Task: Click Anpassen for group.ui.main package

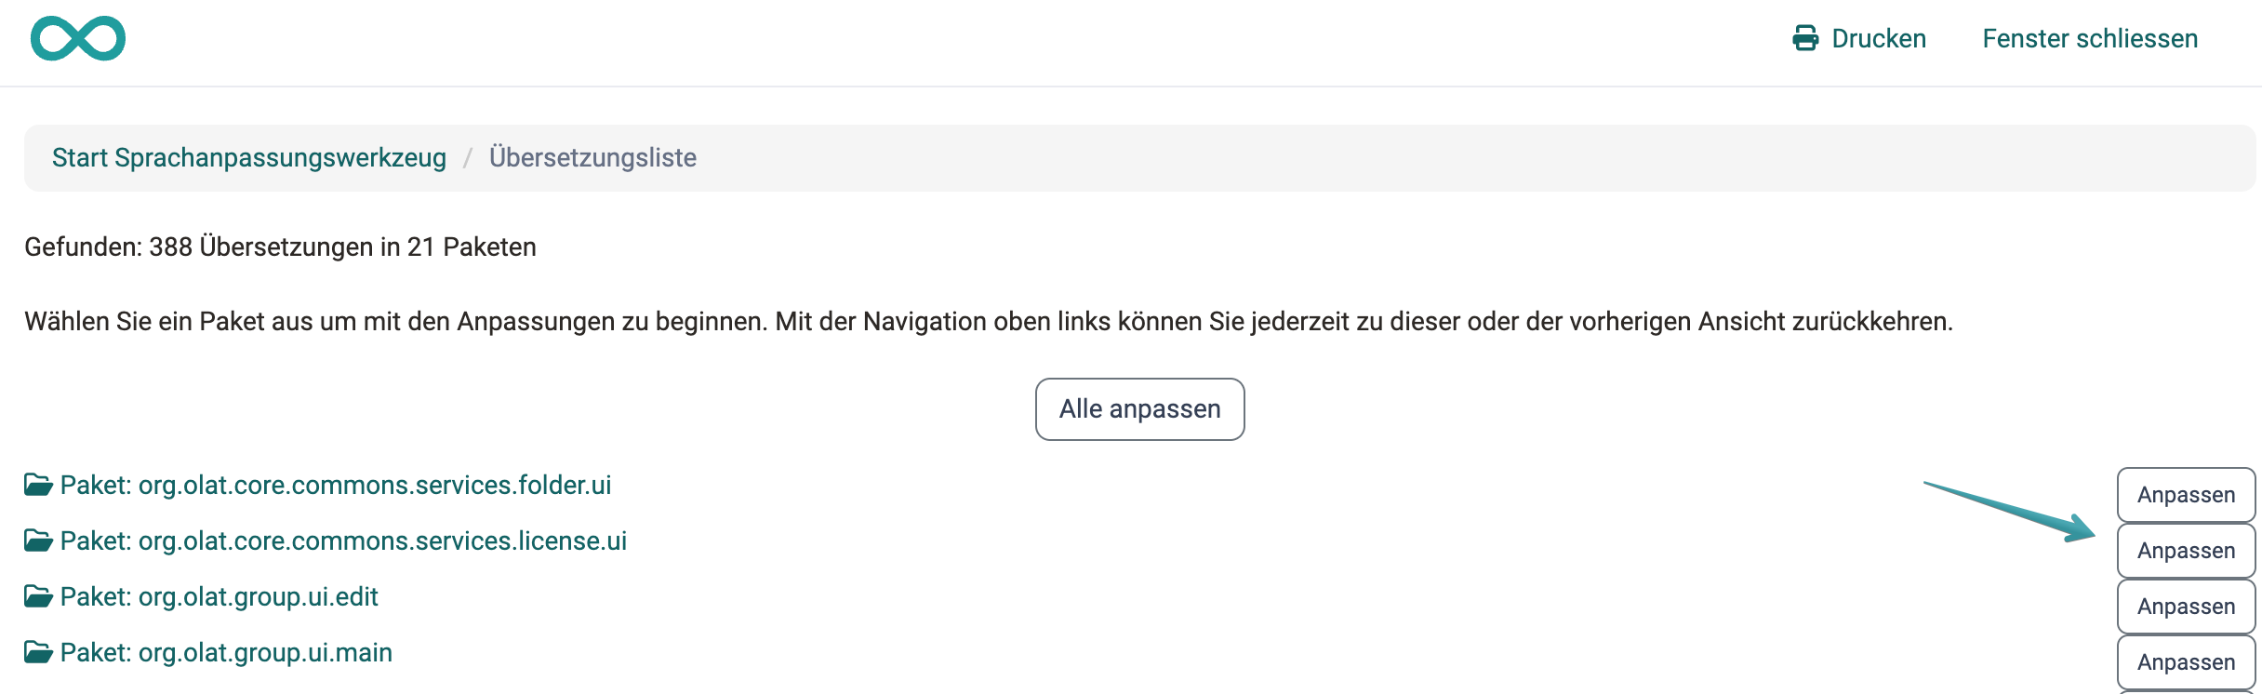Action: point(2187,662)
